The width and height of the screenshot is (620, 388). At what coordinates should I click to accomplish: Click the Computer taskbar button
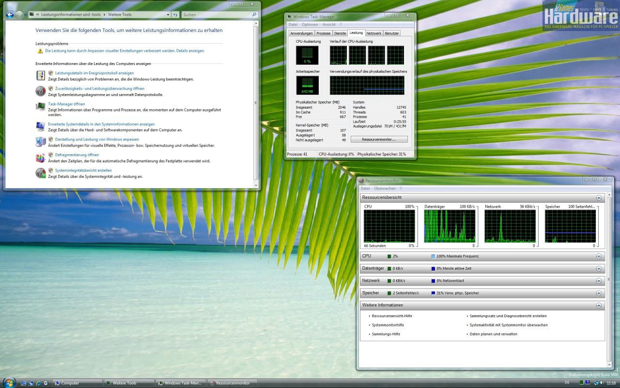pyautogui.click(x=77, y=383)
